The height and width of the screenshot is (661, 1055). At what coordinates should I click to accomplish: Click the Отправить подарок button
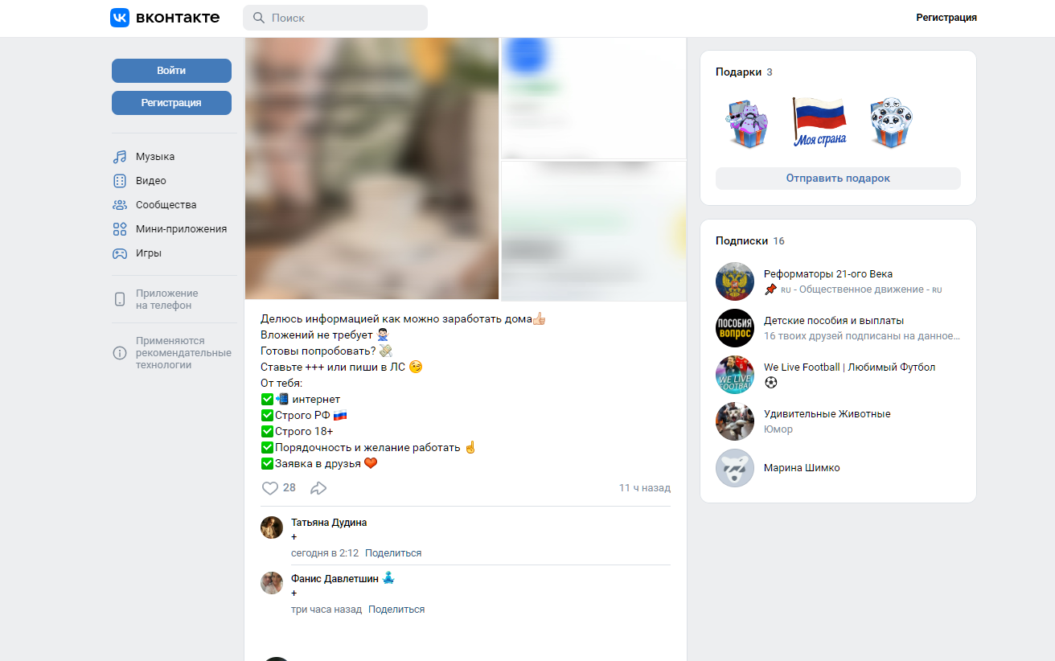[838, 179]
